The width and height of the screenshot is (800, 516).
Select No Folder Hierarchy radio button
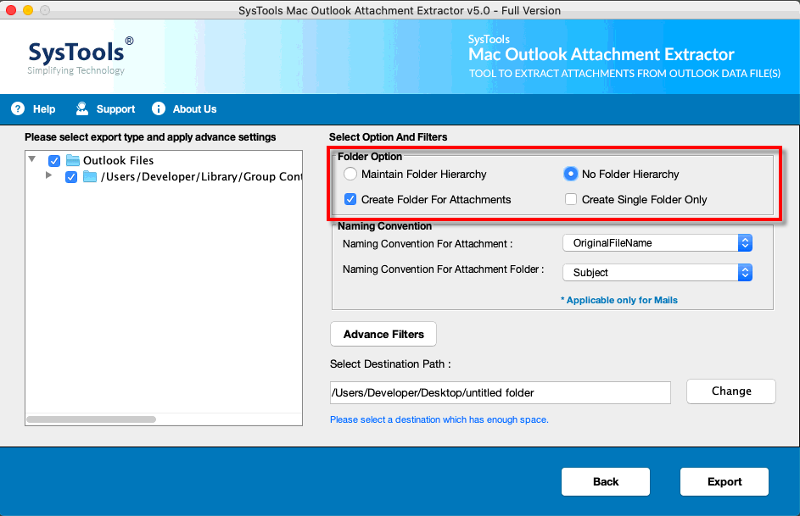tap(570, 175)
